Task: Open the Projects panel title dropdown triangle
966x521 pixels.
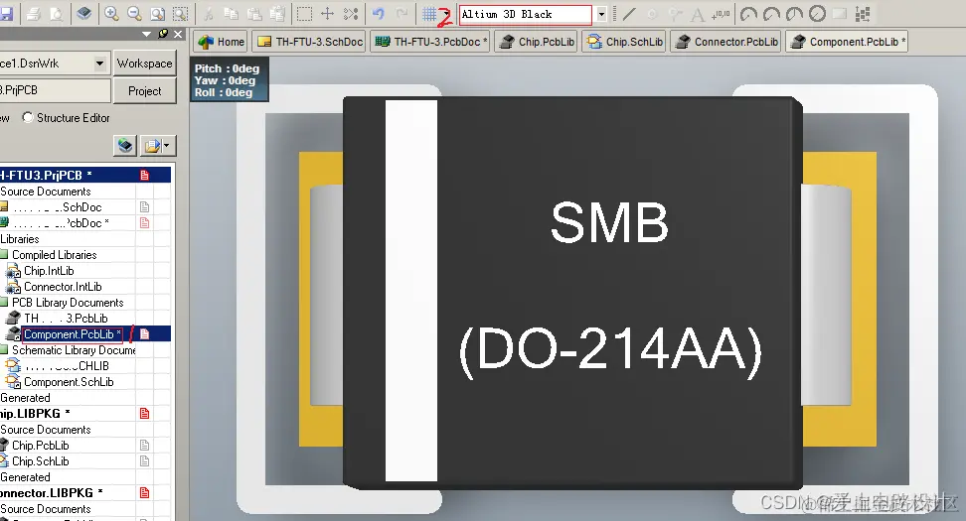Action: pyautogui.click(x=146, y=34)
